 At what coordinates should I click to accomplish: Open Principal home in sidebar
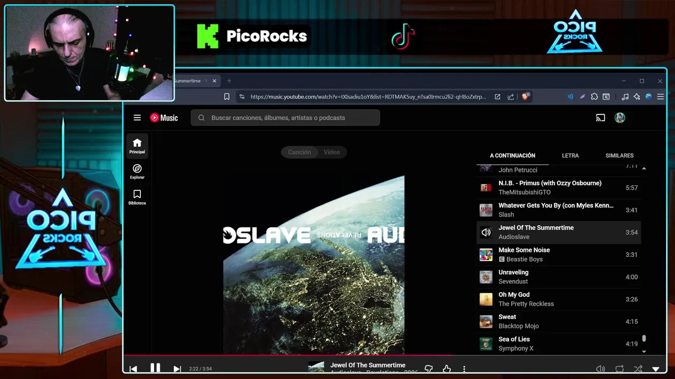(x=137, y=146)
